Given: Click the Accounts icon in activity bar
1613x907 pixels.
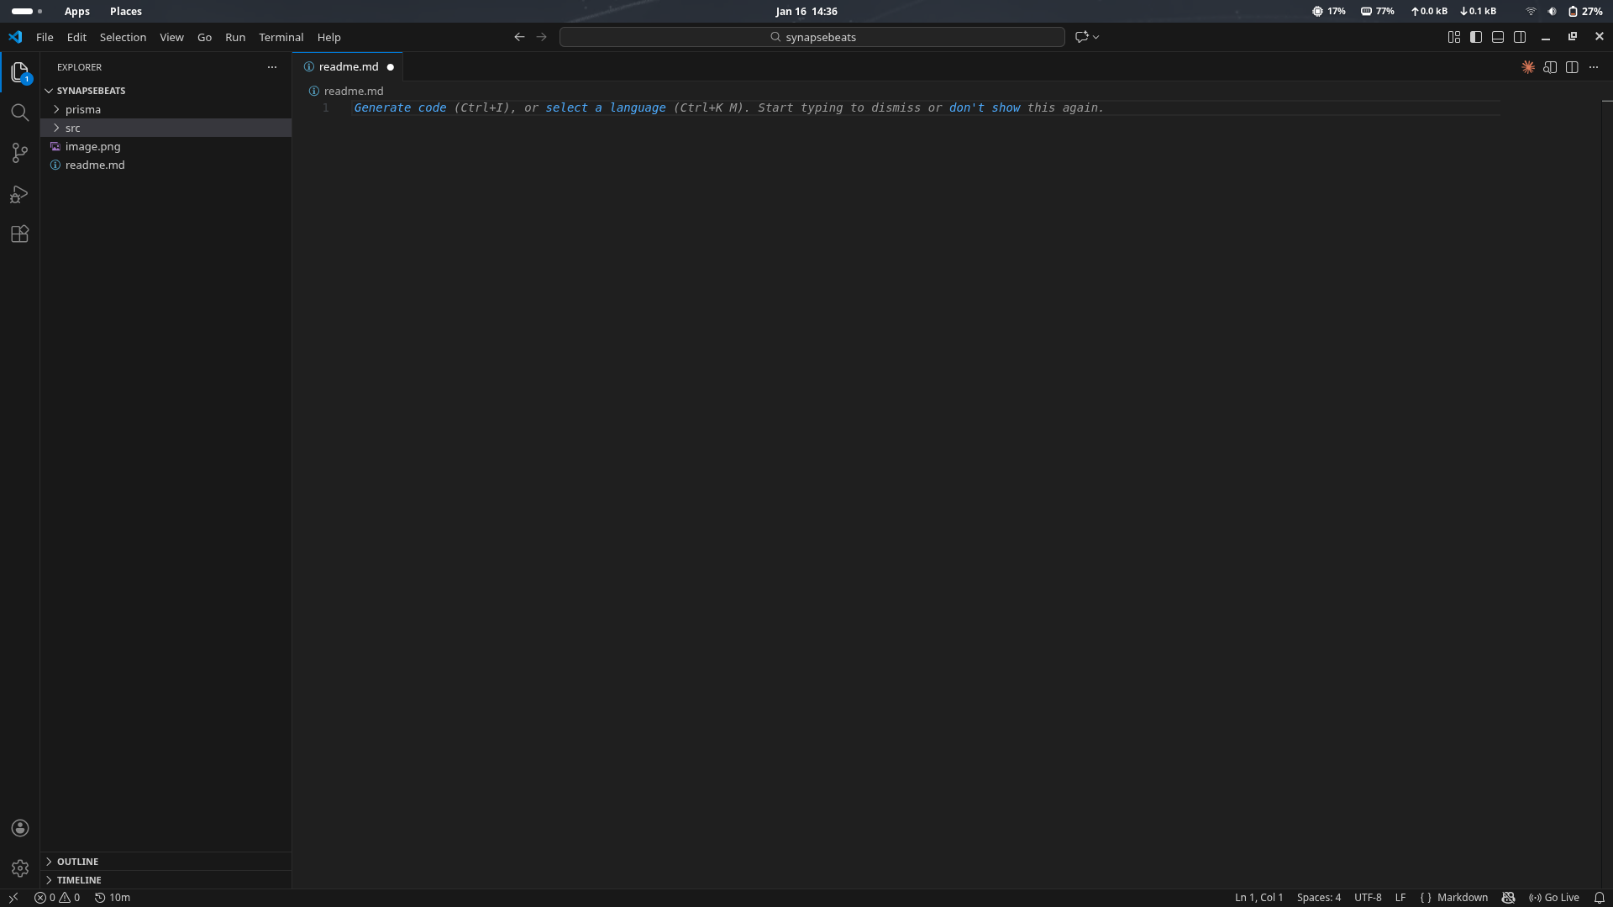Looking at the screenshot, I should tap(19, 828).
